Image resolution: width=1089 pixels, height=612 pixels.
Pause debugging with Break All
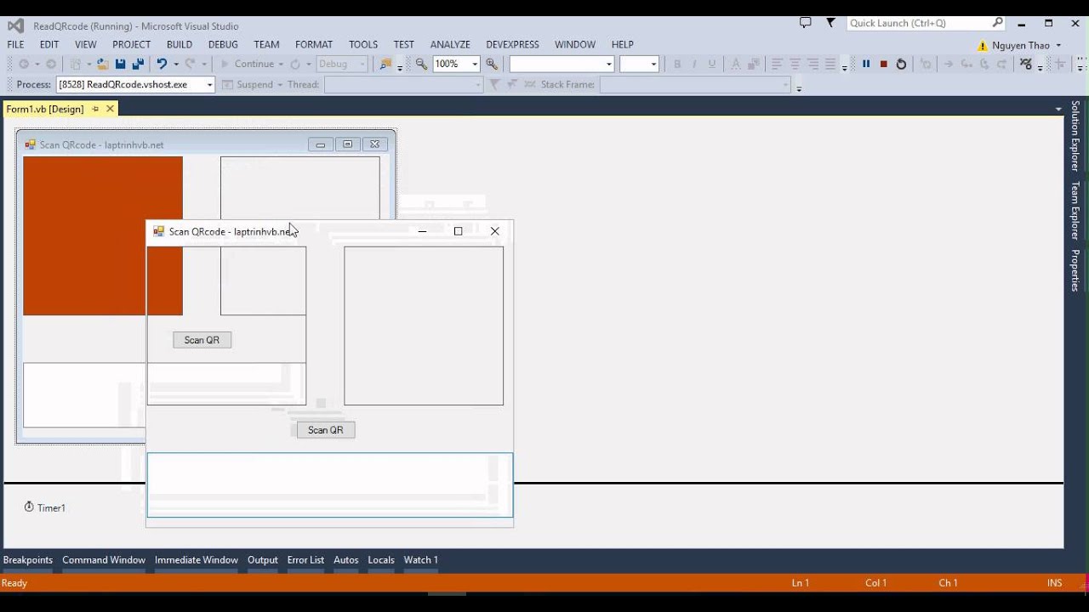[866, 64]
